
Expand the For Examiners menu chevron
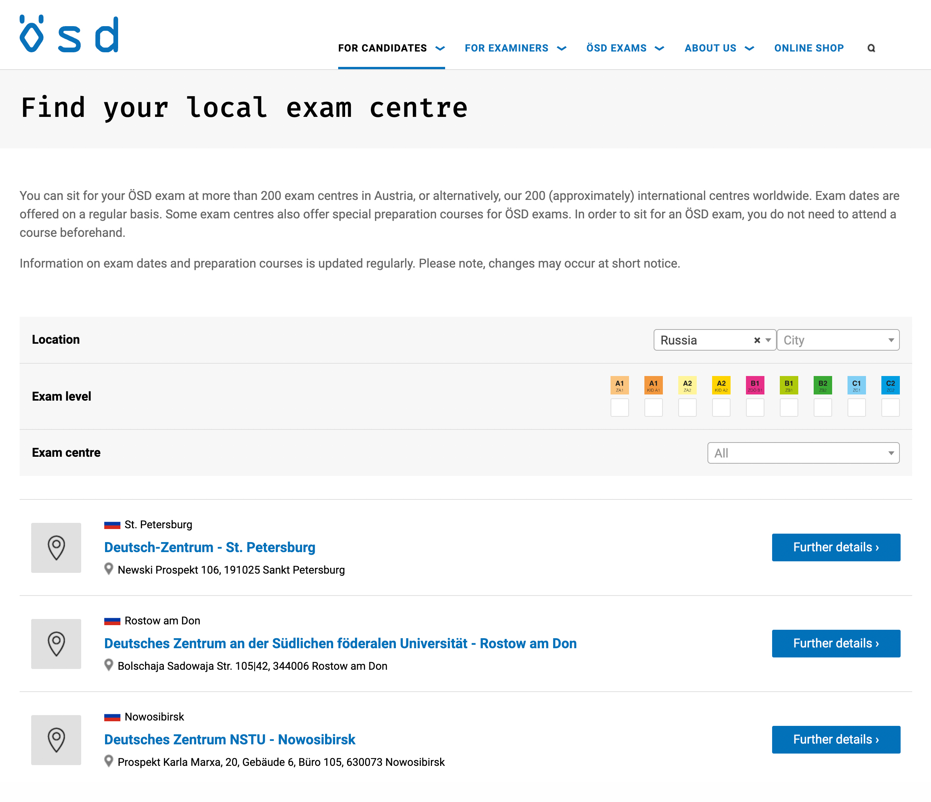[x=562, y=48]
